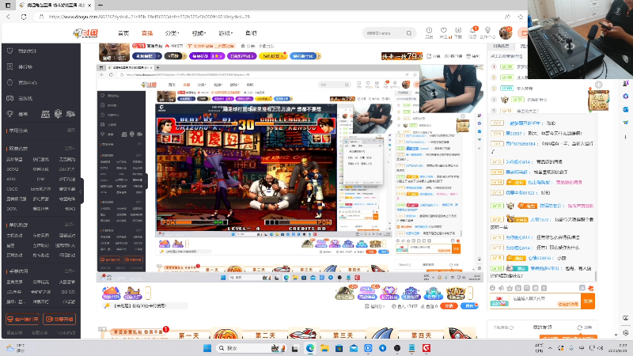Select the 第三天 reward in the bottom strip

[343, 335]
